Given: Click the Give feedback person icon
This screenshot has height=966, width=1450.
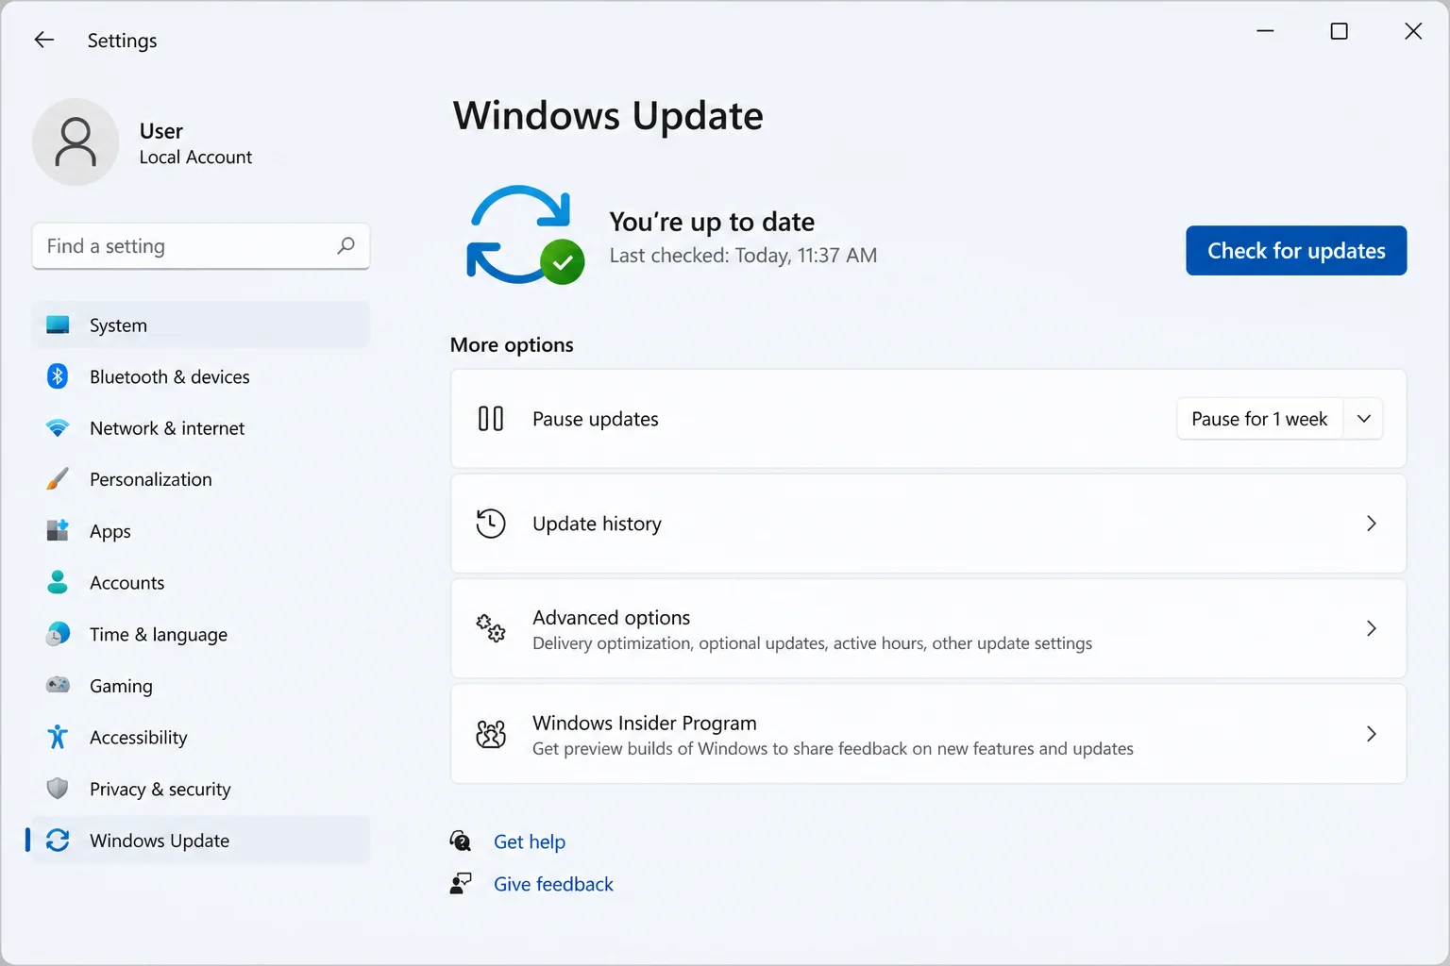Looking at the screenshot, I should 461,884.
